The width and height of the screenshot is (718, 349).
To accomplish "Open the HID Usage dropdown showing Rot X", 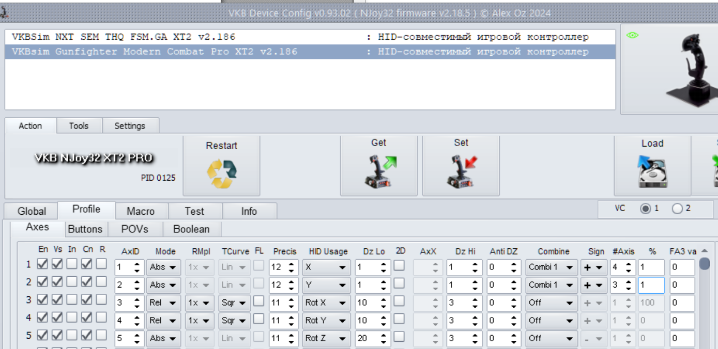I will [x=326, y=303].
